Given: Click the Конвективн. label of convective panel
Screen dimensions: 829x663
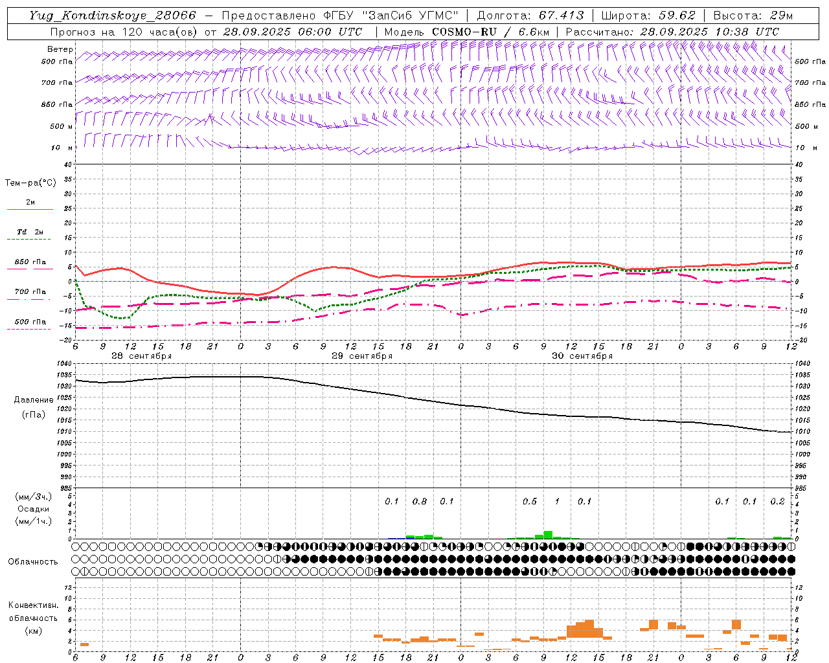Looking at the screenshot, I should click(34, 605).
